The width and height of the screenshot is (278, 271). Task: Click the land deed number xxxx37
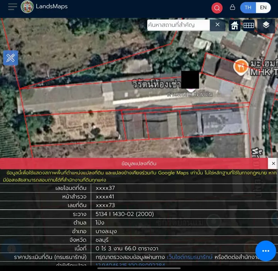click(x=105, y=188)
